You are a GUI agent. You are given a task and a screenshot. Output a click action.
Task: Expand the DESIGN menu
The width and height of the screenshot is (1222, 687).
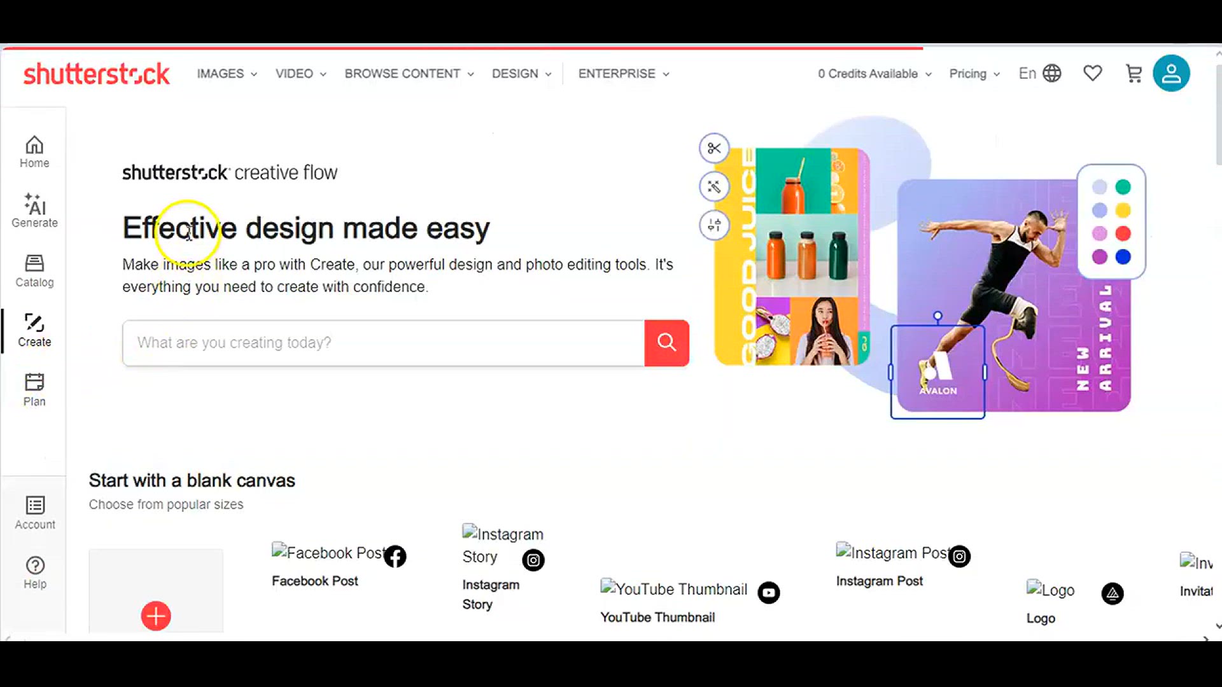click(x=522, y=74)
